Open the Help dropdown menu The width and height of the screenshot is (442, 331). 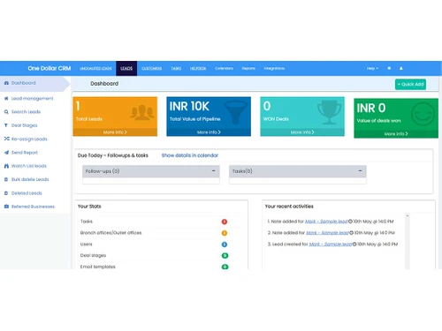coord(372,68)
